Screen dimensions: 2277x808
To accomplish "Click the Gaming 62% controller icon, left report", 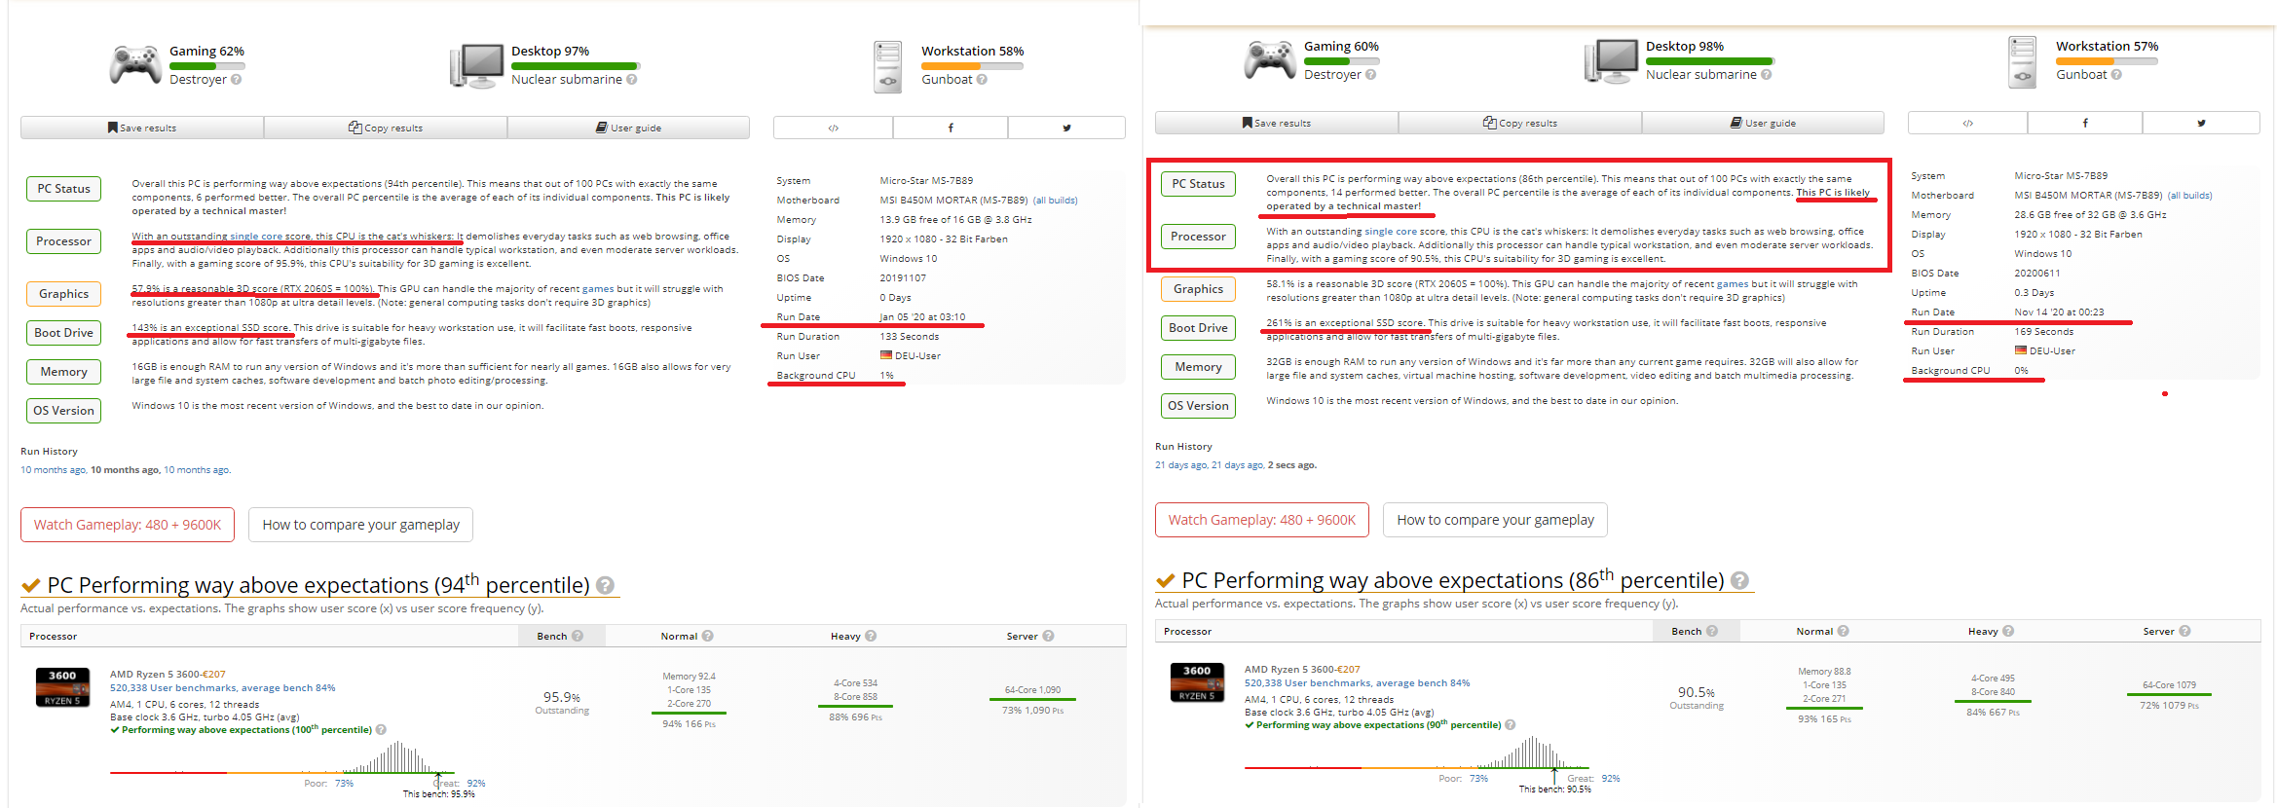I will coord(135,65).
